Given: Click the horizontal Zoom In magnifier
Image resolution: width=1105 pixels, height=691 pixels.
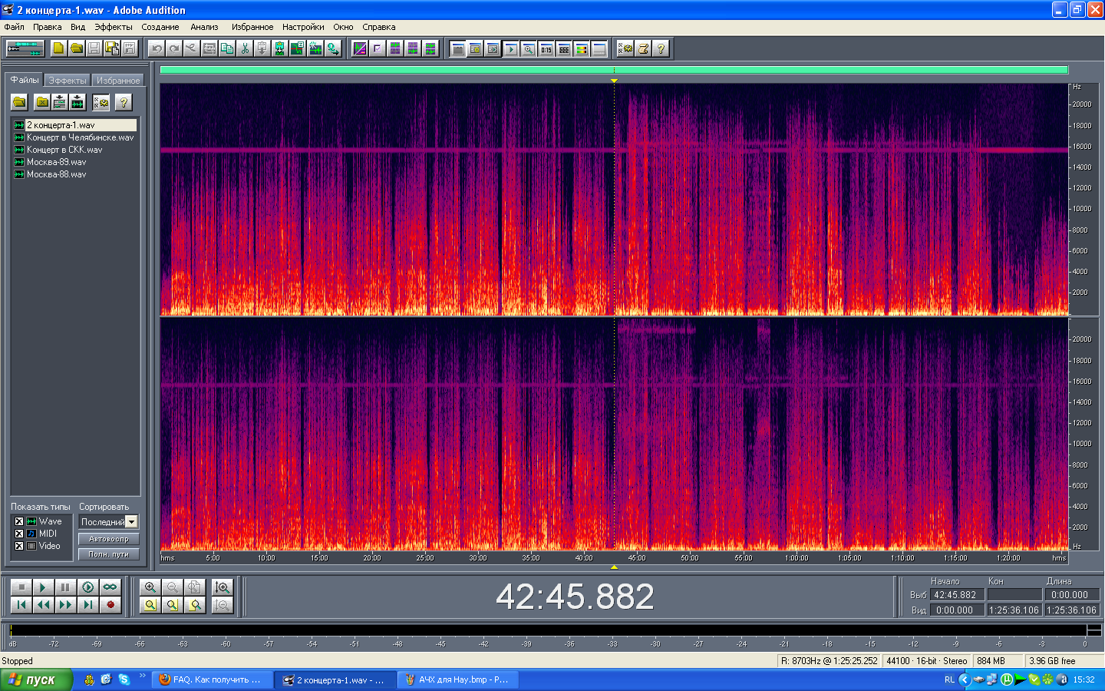Looking at the screenshot, I should coord(150,587).
